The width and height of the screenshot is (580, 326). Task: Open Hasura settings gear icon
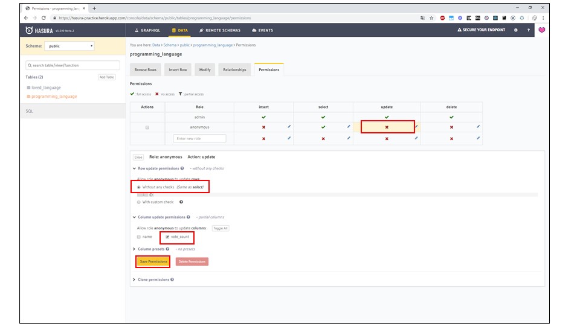tap(515, 30)
